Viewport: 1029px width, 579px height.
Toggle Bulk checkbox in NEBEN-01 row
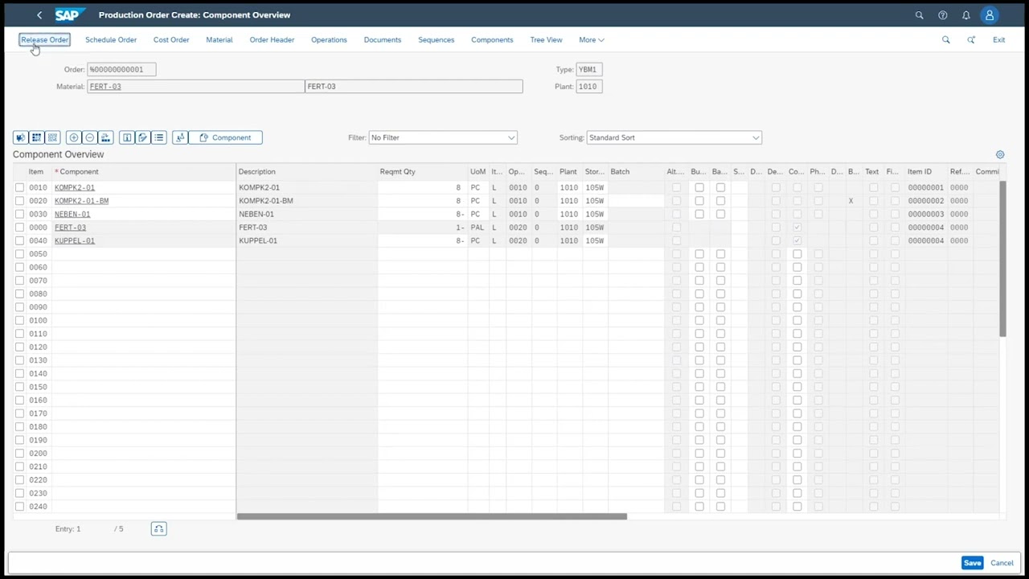[699, 214]
